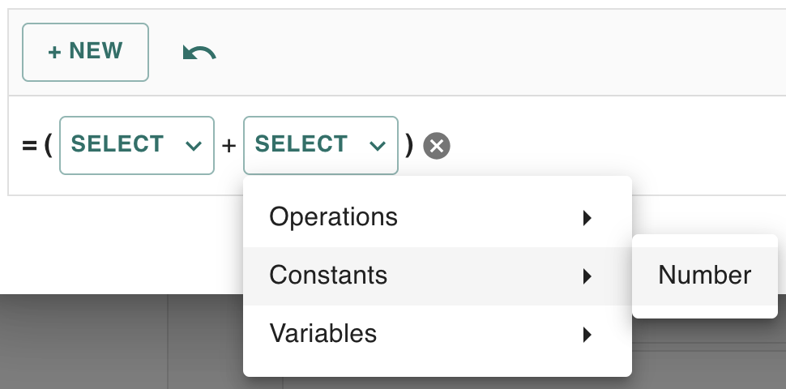Click the equals sign starting the formula
The width and height of the screenshot is (786, 389).
click(x=28, y=146)
